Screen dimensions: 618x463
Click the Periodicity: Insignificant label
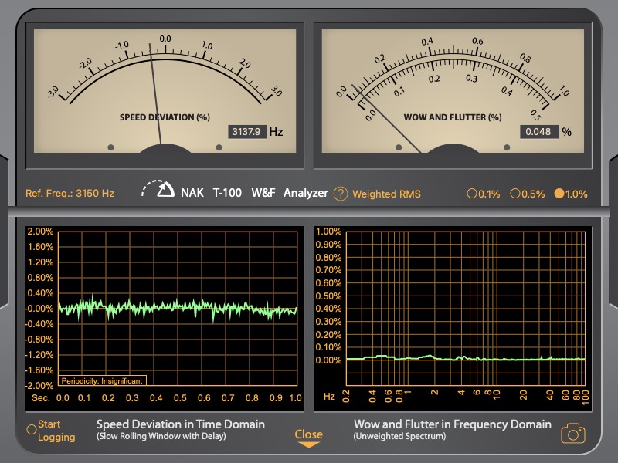coord(102,380)
